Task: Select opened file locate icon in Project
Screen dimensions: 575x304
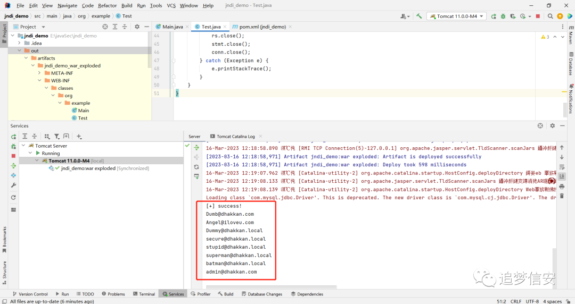Action: pos(105,27)
